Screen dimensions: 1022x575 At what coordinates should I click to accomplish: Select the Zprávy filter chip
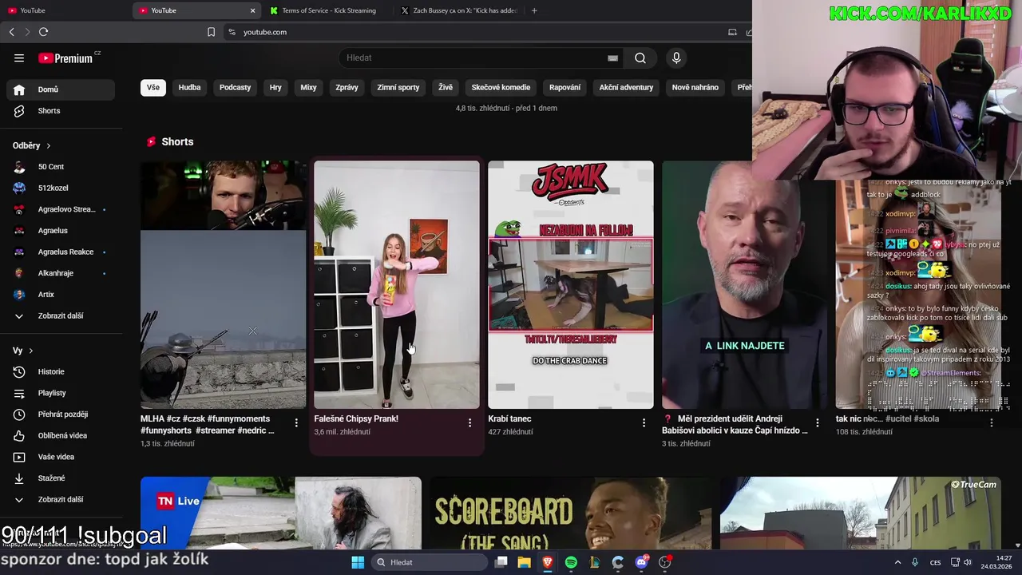point(347,87)
